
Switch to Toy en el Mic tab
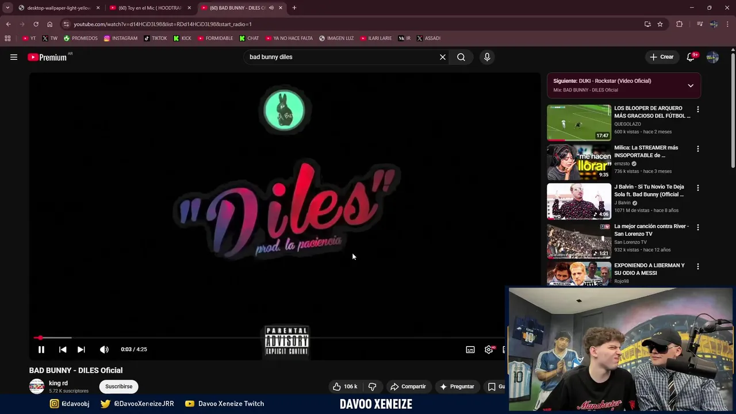coord(149,8)
